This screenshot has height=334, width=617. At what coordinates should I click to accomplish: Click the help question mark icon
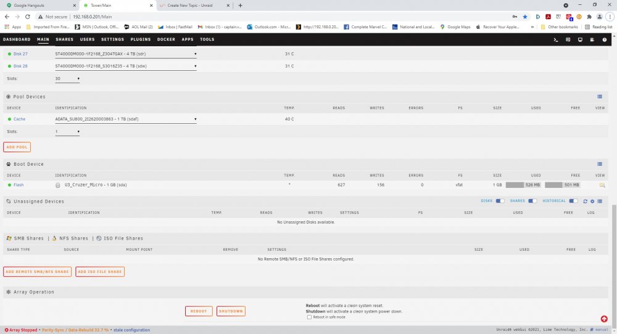(x=605, y=39)
